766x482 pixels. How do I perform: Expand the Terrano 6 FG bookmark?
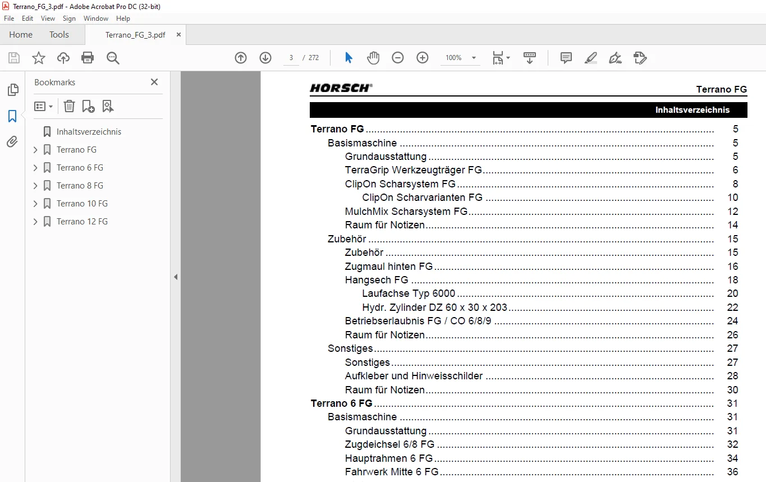pos(35,168)
